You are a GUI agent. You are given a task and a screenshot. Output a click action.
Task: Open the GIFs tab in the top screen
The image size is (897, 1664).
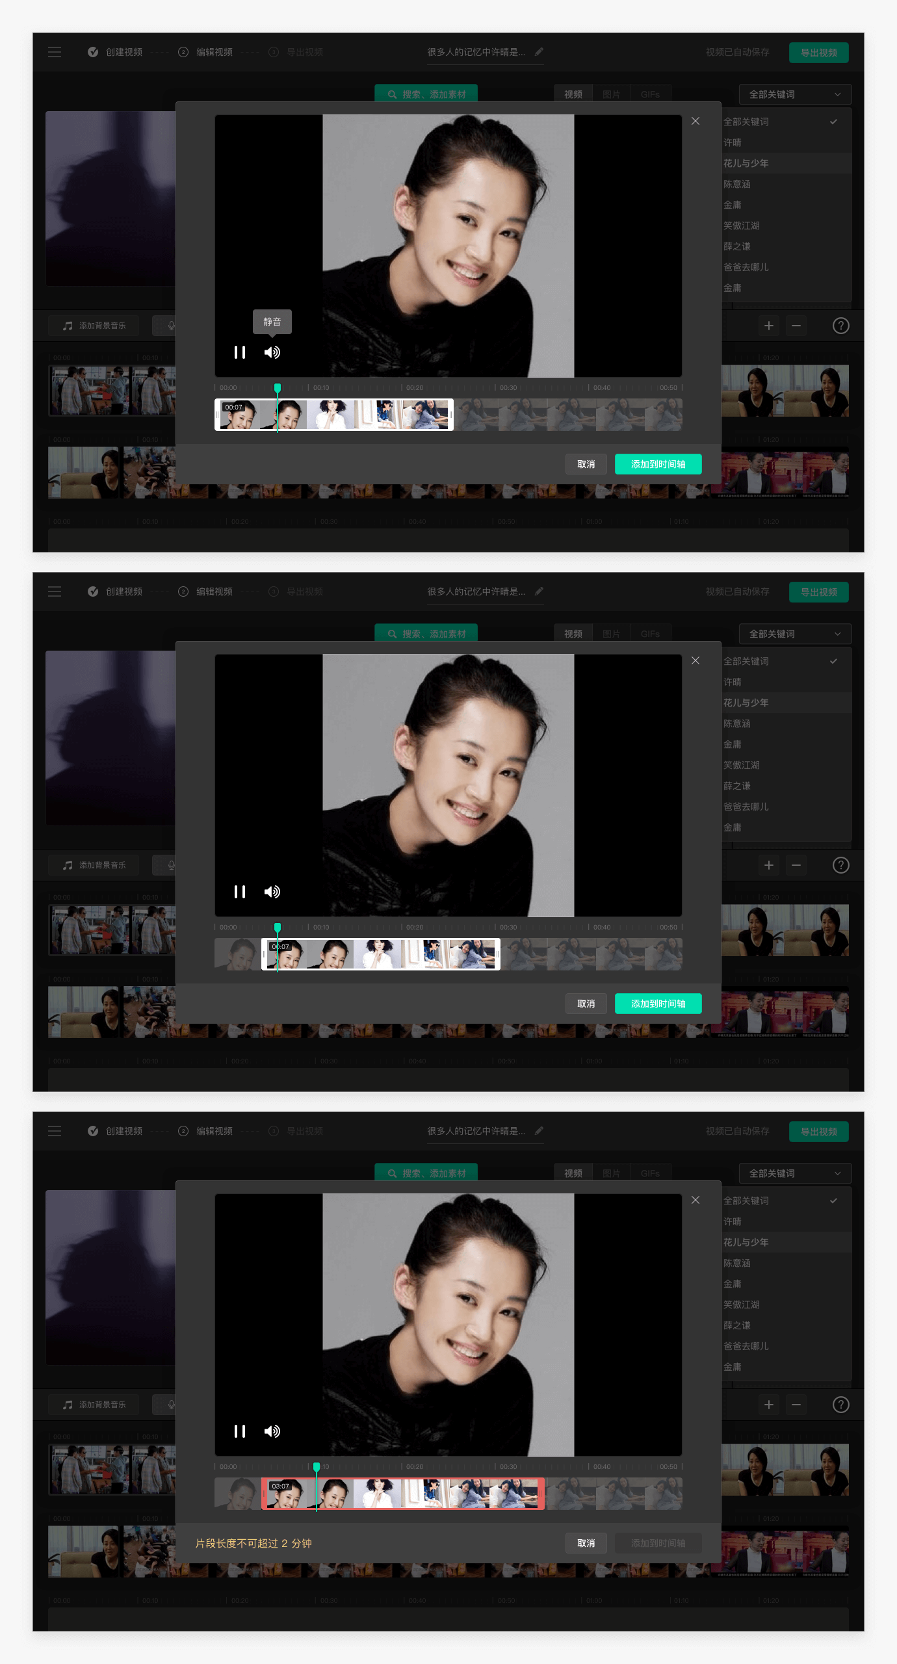click(x=650, y=95)
